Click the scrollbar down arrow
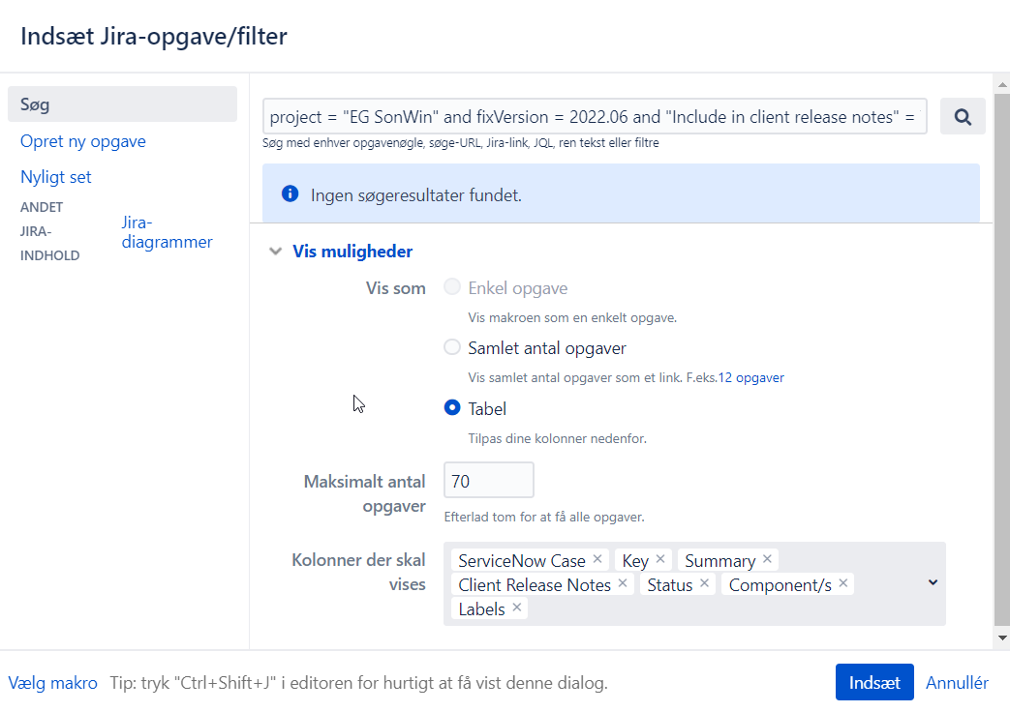 (1001, 638)
